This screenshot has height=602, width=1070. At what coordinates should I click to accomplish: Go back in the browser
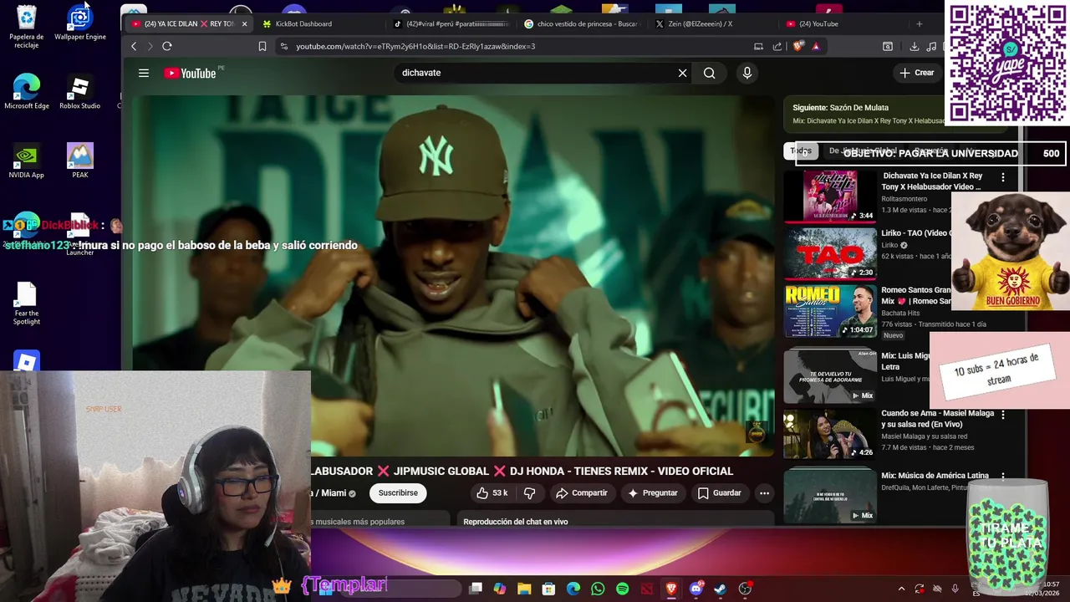coord(134,46)
